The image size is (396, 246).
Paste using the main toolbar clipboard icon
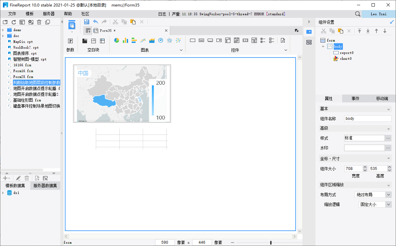[x=133, y=22]
